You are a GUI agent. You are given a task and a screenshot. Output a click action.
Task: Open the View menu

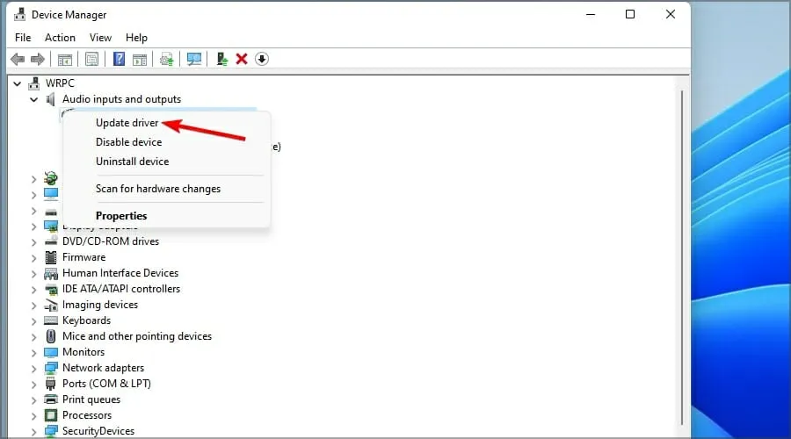coord(100,38)
